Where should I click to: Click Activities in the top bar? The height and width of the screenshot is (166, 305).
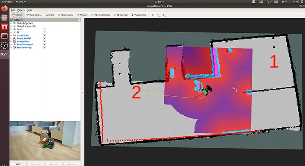[7, 2]
